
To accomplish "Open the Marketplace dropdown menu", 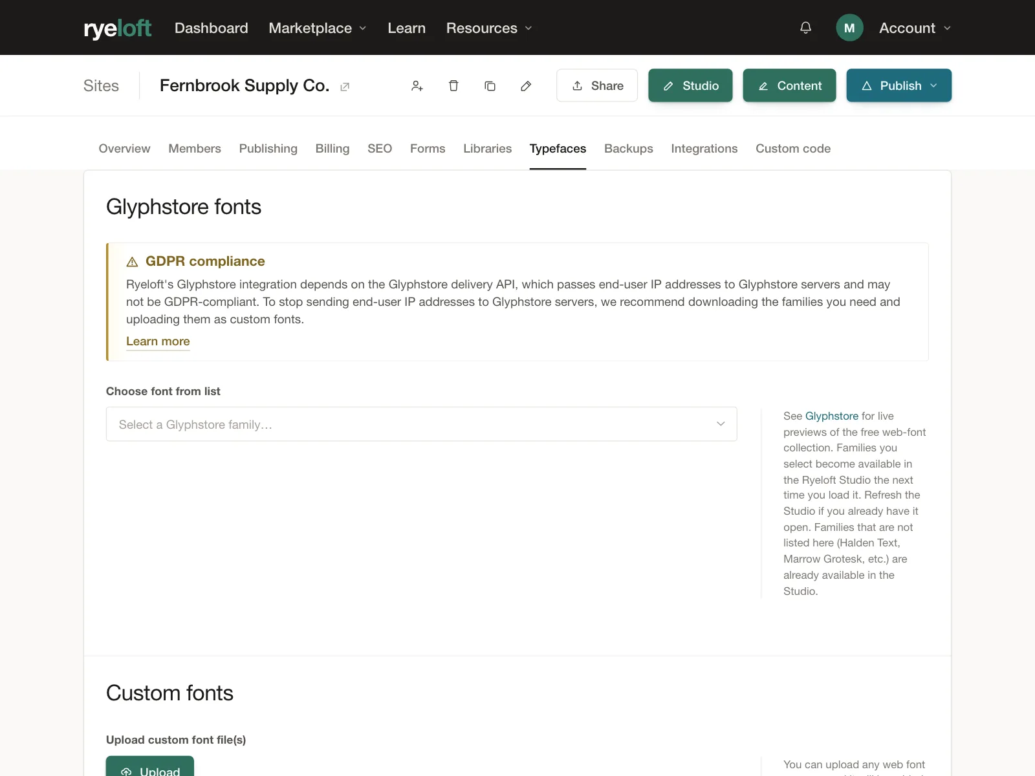I will 318,28.
